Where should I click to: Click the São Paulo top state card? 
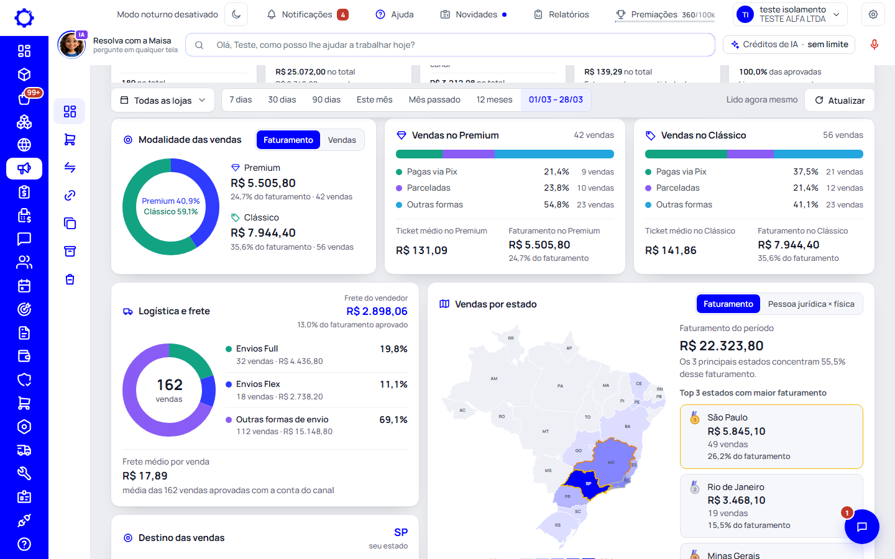click(x=771, y=437)
